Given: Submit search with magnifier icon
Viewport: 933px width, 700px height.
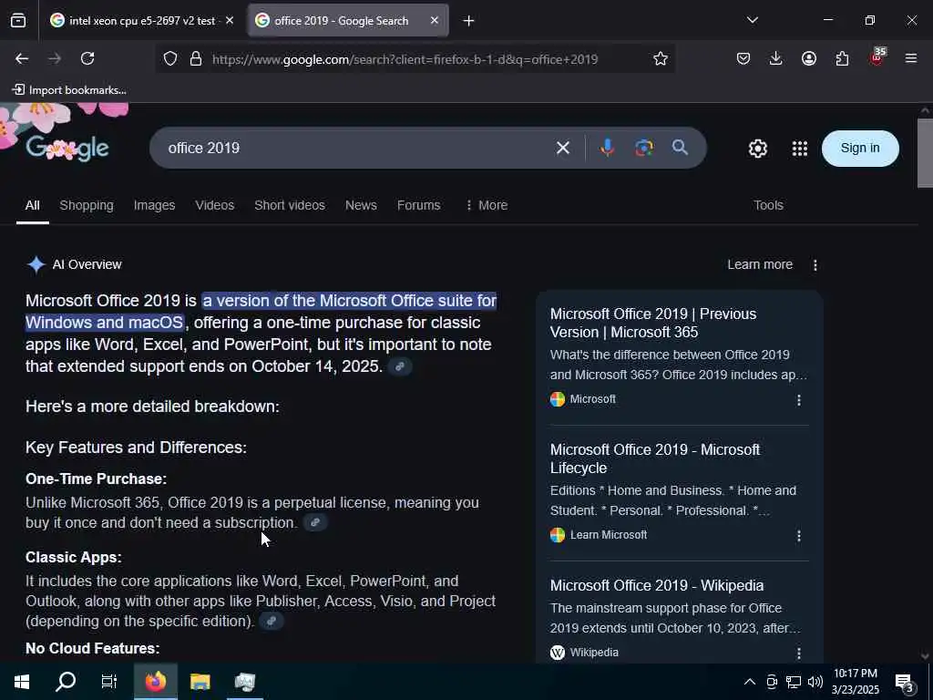Looking at the screenshot, I should [680, 147].
